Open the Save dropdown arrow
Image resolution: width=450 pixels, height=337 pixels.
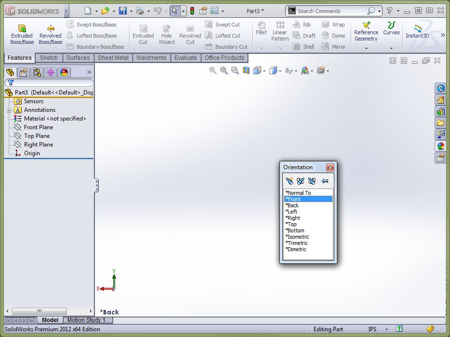(x=131, y=11)
